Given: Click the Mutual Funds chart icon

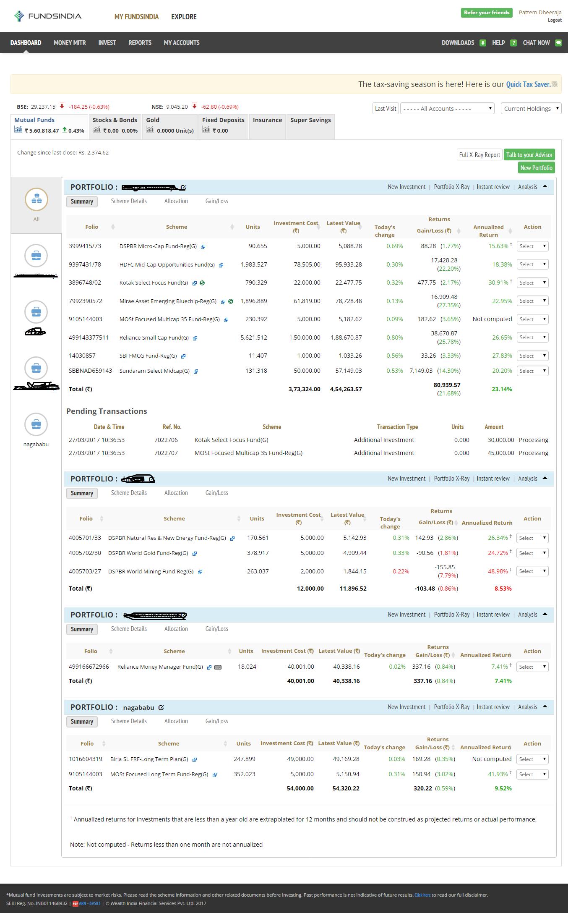Looking at the screenshot, I should click(x=18, y=130).
